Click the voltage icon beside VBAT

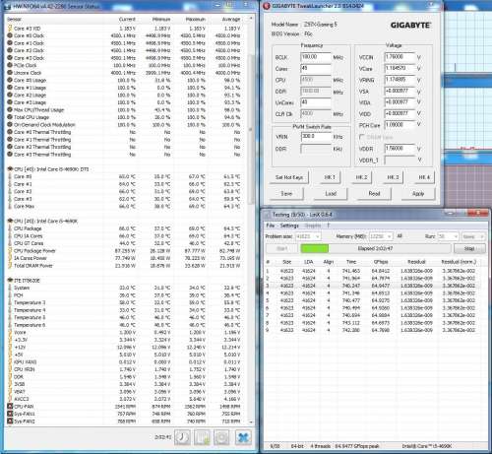tap(10, 392)
